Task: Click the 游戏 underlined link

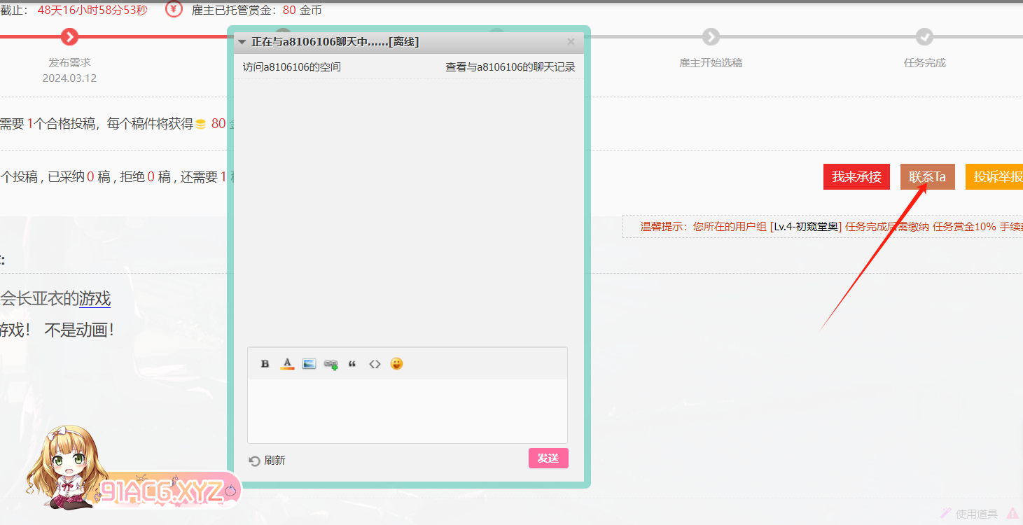Action: tap(95, 299)
